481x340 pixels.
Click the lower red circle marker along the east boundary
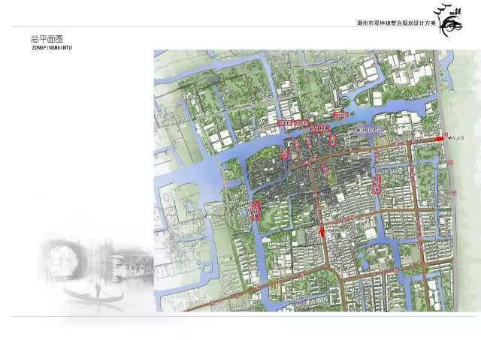pos(454,192)
